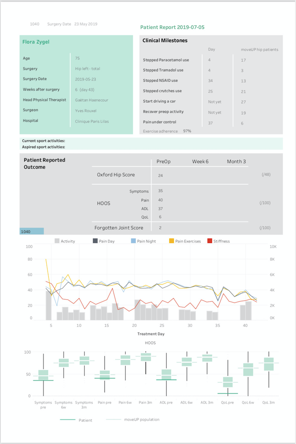
Task: Click the surgery date value 2019-05-23 in the patient panel
Action: (86, 79)
